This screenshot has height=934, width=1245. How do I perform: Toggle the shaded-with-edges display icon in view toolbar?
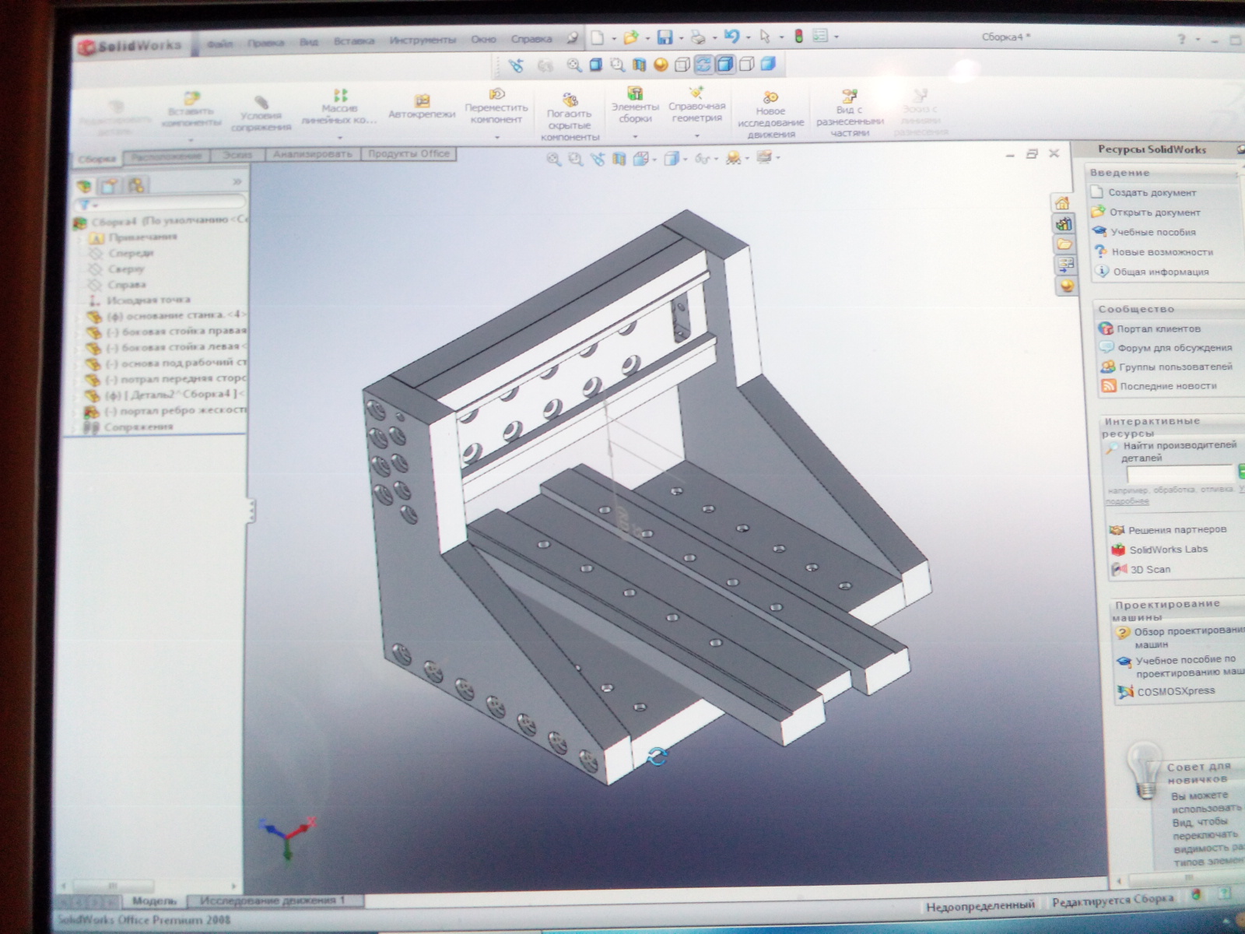(724, 64)
